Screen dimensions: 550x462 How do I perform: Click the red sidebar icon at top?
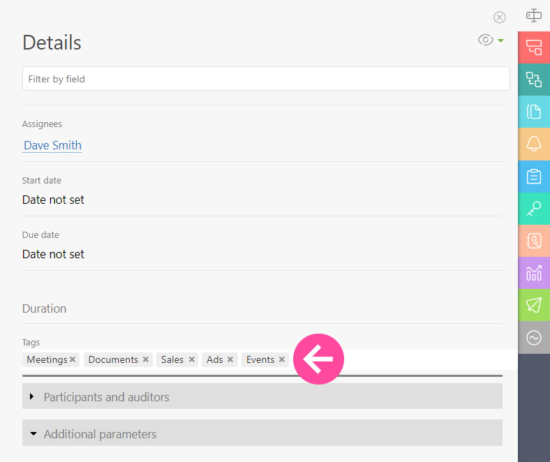[x=534, y=47]
